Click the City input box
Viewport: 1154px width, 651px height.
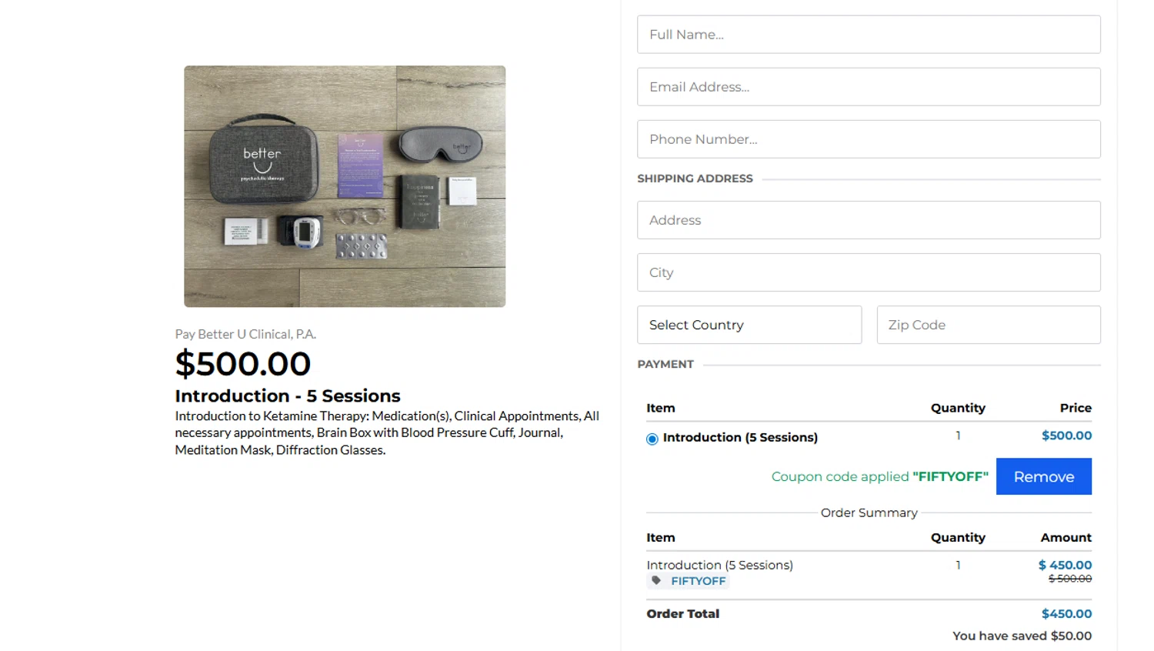tap(869, 272)
